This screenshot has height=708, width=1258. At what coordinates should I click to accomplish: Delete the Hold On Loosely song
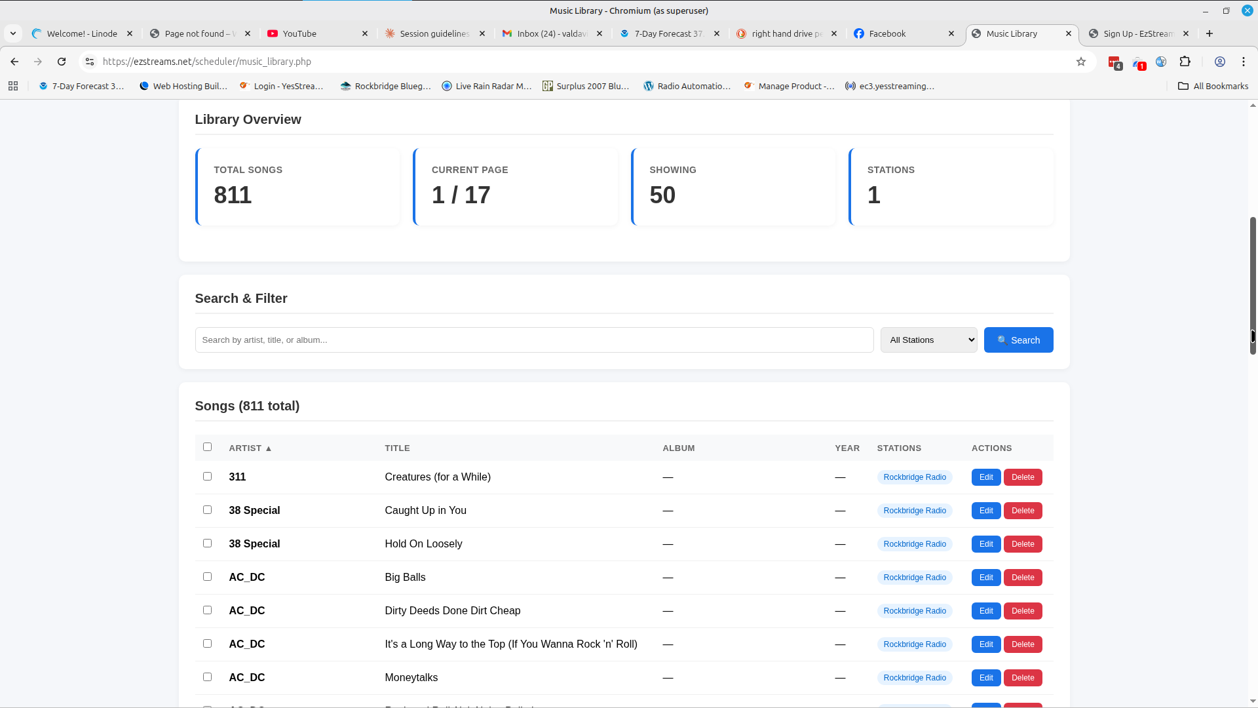pos(1022,544)
